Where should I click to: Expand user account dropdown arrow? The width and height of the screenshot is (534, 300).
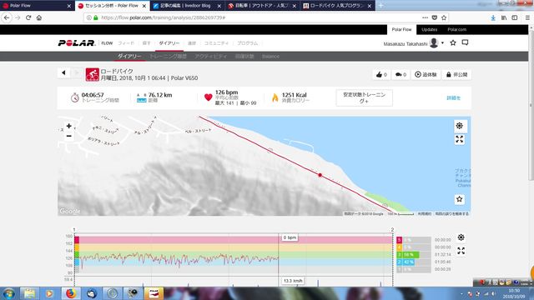tap(442, 42)
